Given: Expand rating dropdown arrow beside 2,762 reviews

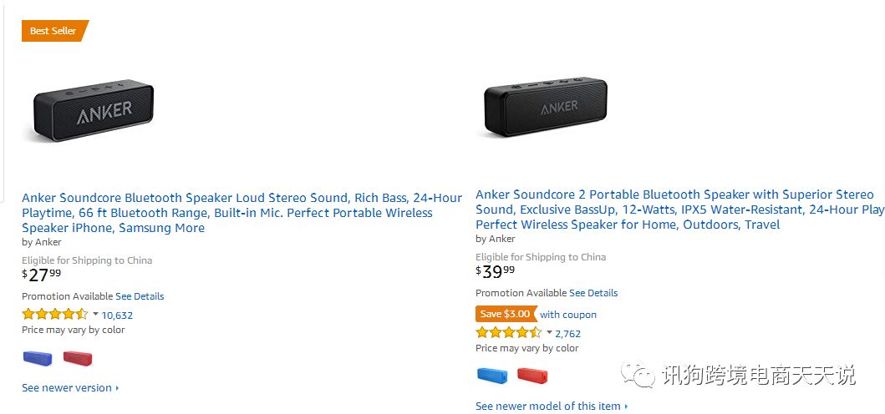Looking at the screenshot, I should coord(549,333).
